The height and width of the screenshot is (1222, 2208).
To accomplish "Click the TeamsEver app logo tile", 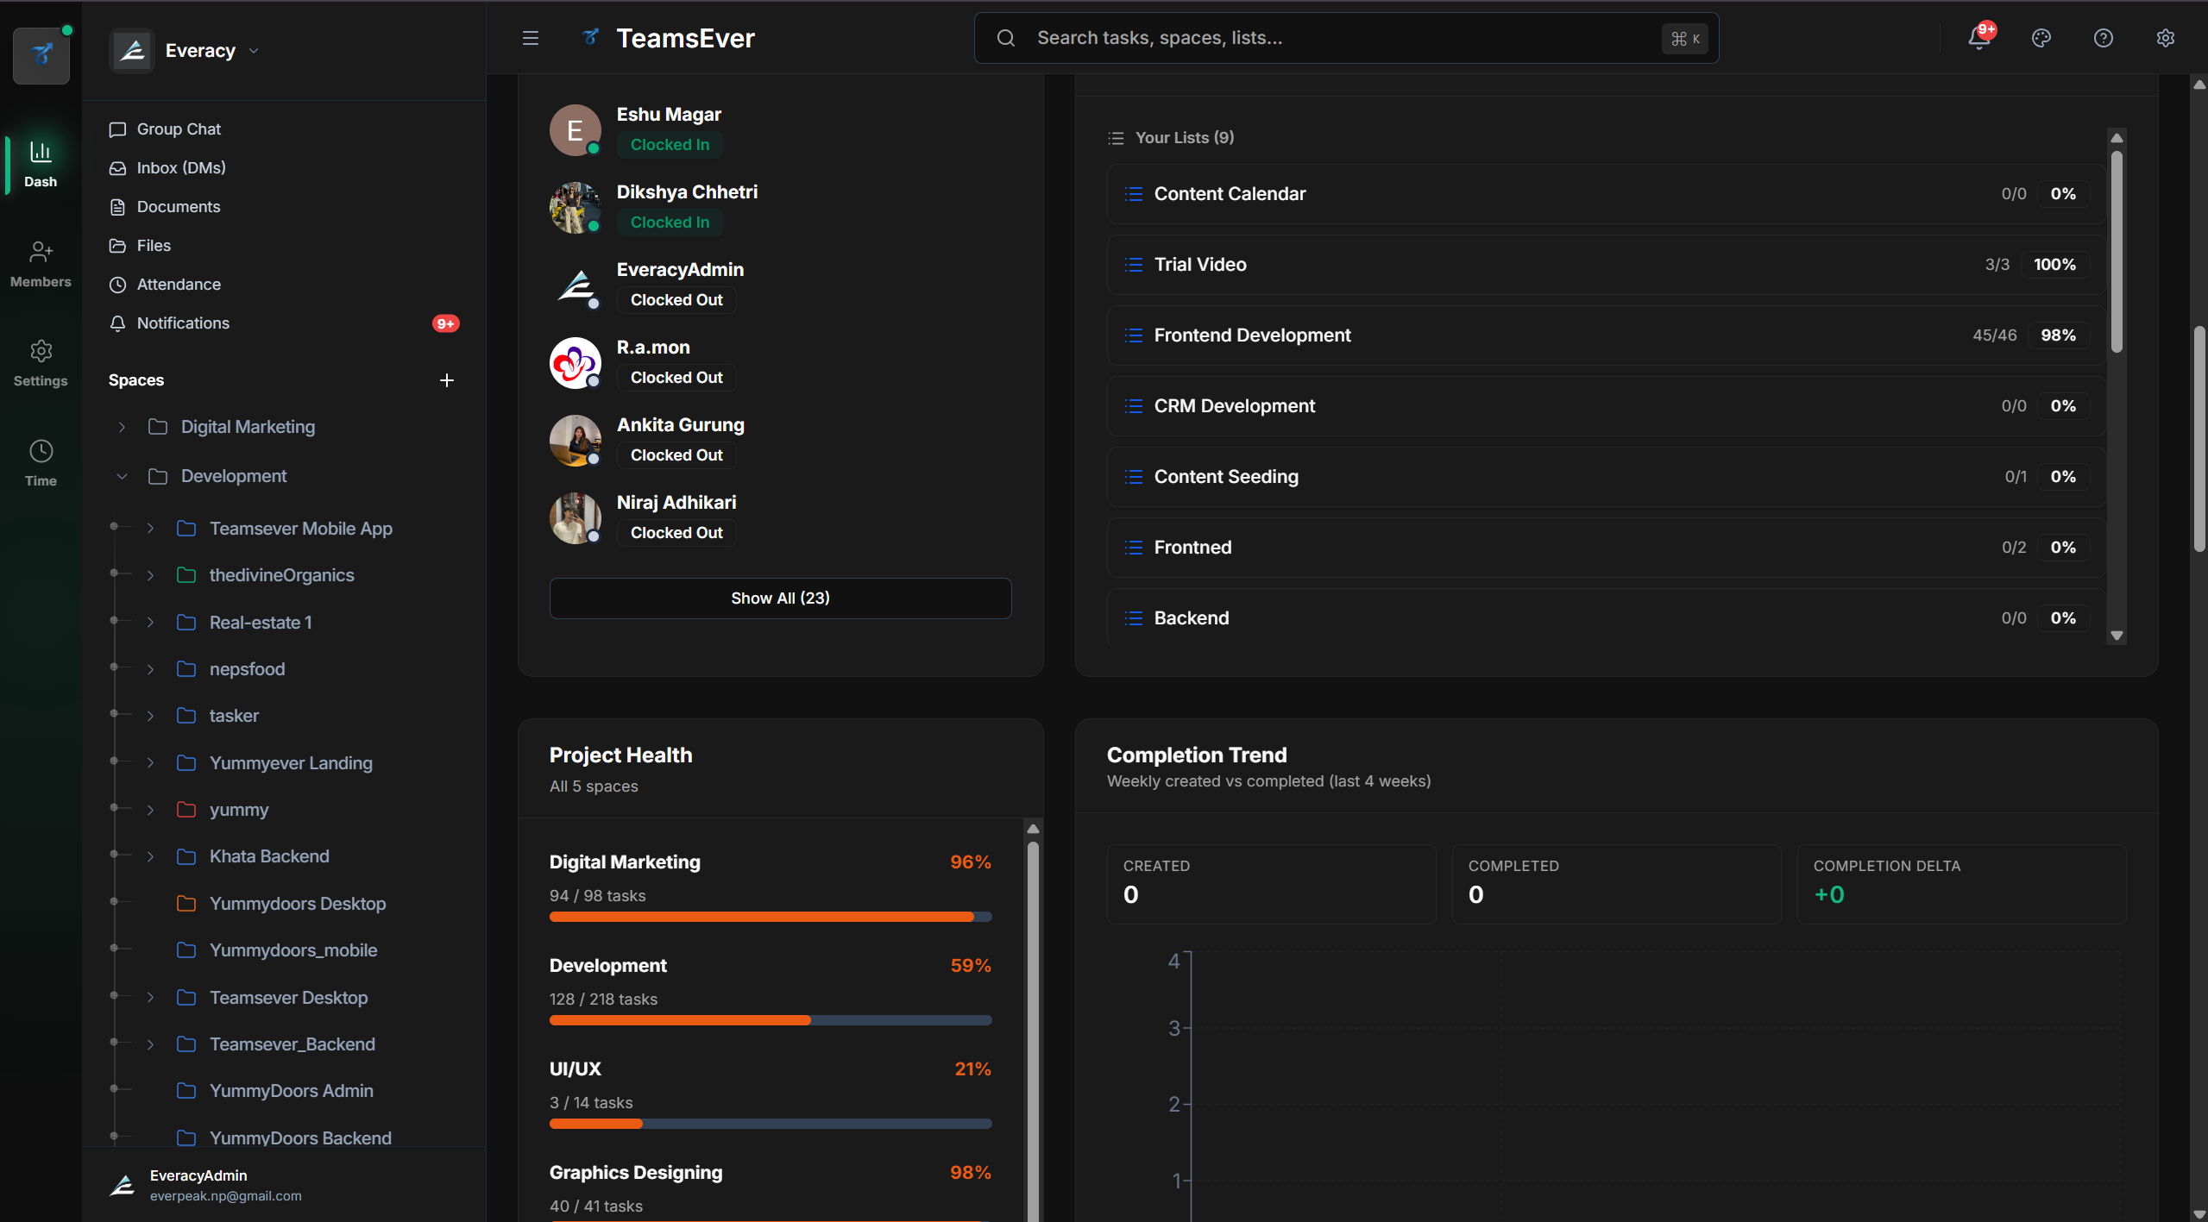I will pos(41,55).
